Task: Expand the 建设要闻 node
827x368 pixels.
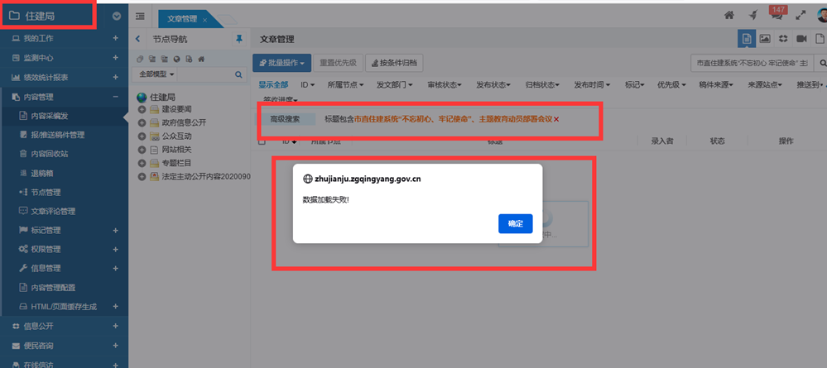Action: 142,109
